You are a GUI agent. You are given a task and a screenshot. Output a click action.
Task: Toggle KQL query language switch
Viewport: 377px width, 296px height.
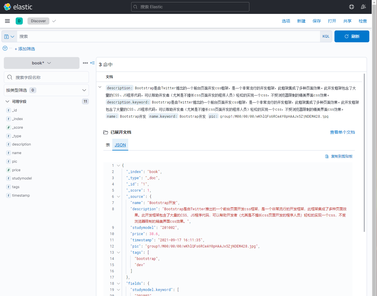(326, 36)
